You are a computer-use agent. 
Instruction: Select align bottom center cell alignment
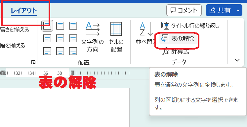pos(60,51)
